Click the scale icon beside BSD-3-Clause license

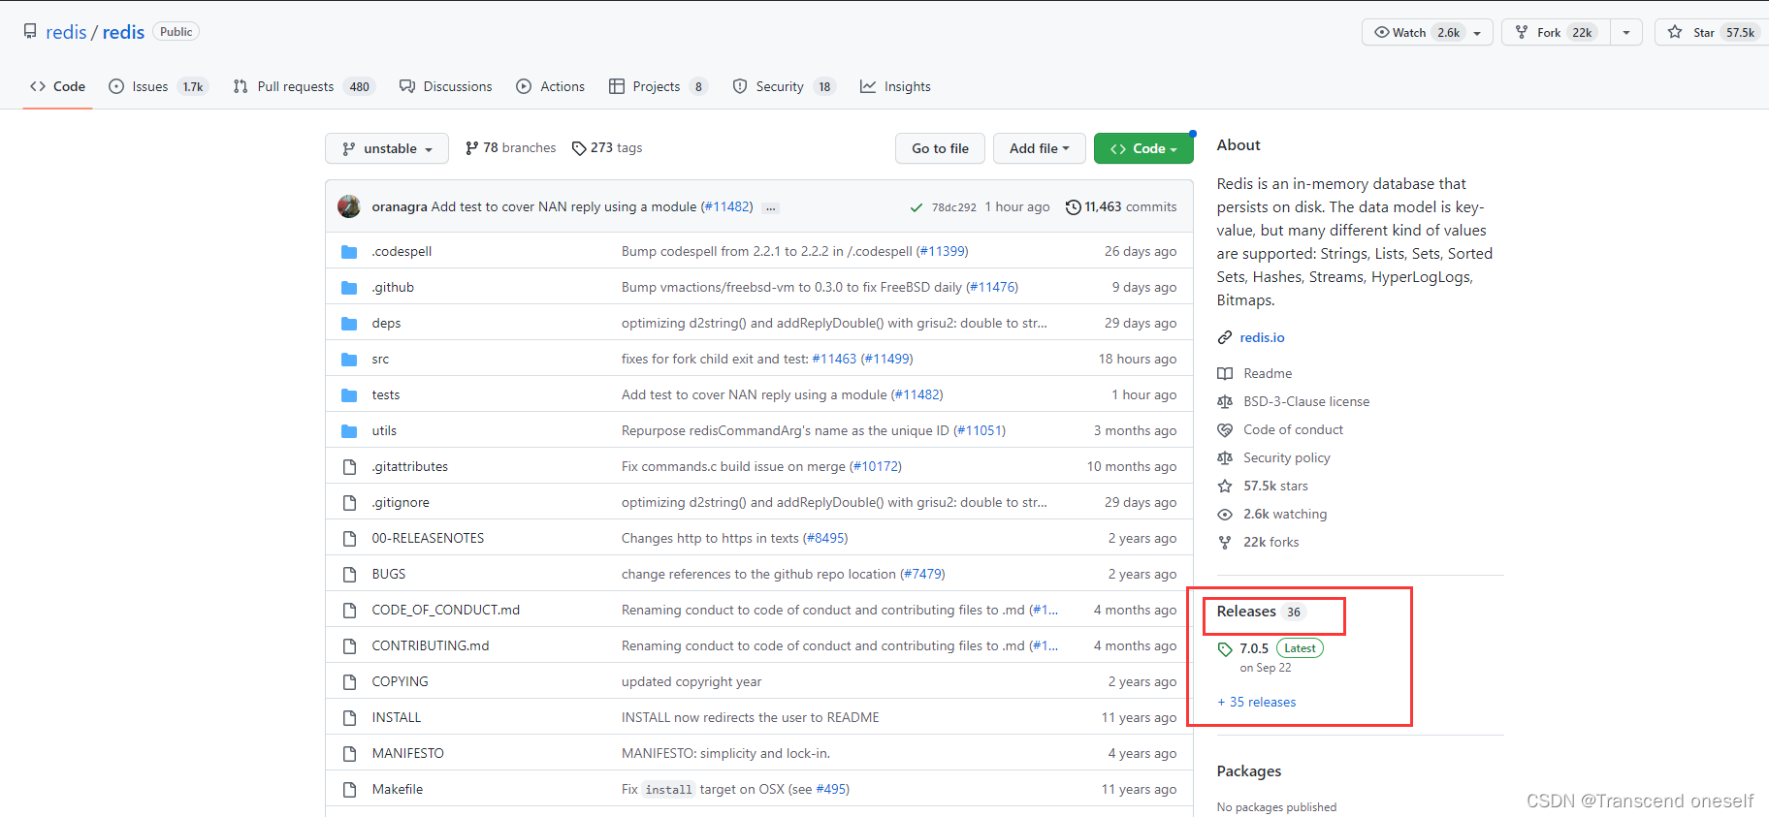(x=1225, y=402)
